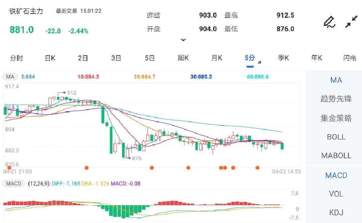Click the 912 high price marker
Screen dimensions: 362x223
coord(72,93)
